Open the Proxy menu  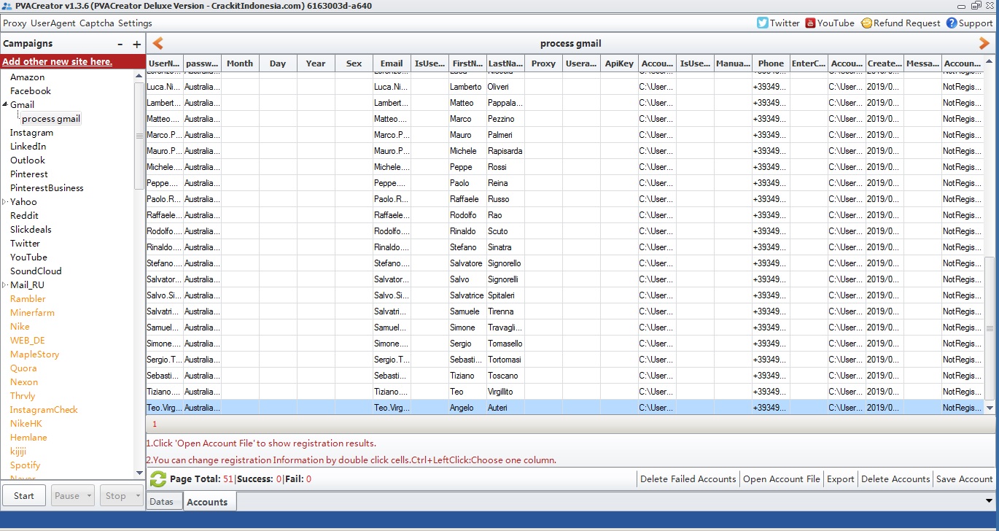[15, 23]
